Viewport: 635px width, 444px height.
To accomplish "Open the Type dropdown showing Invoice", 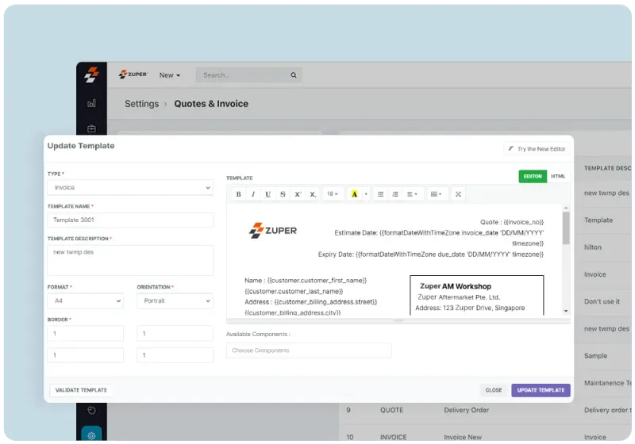I will click(130, 188).
